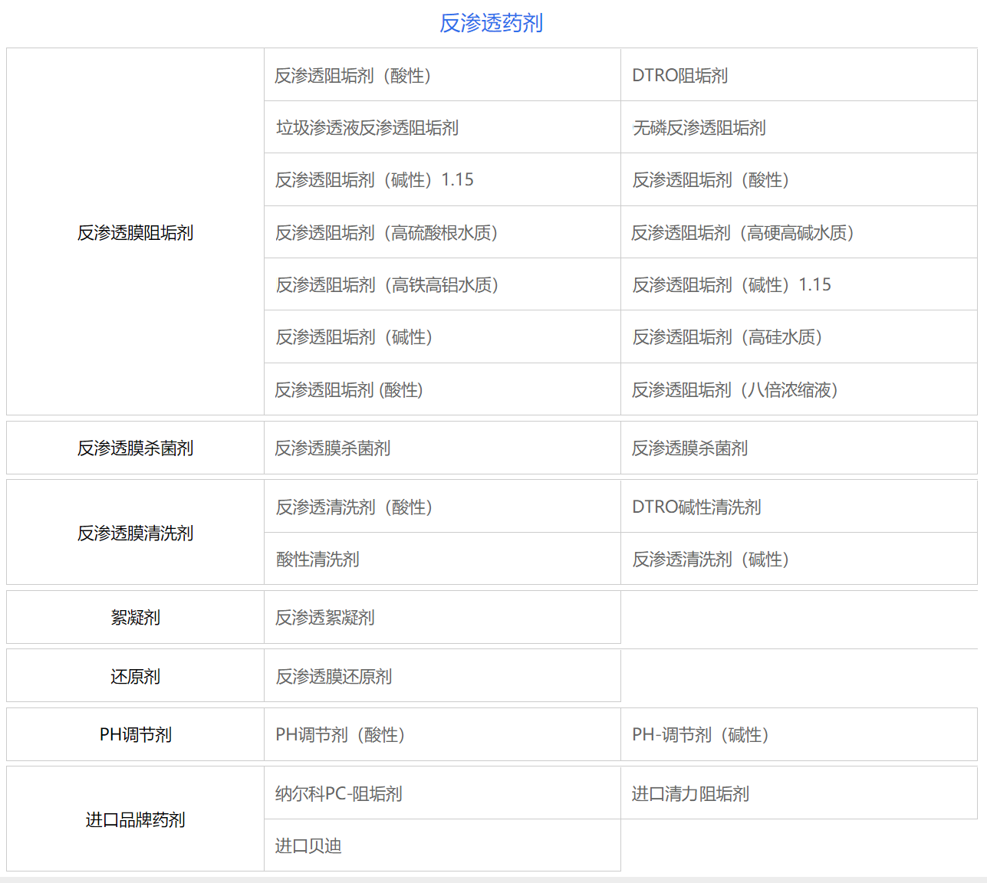
Task: Open 反渗透阻垢剂（八倍浓缩液）link
Action: pos(734,389)
